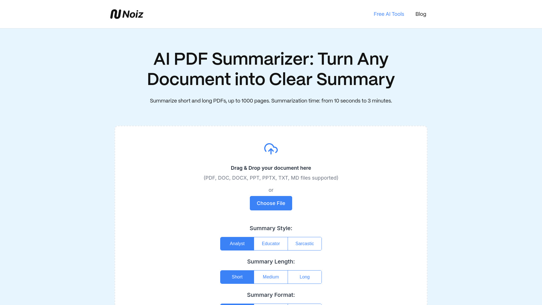Select the Summary Length dropdown

(271, 277)
